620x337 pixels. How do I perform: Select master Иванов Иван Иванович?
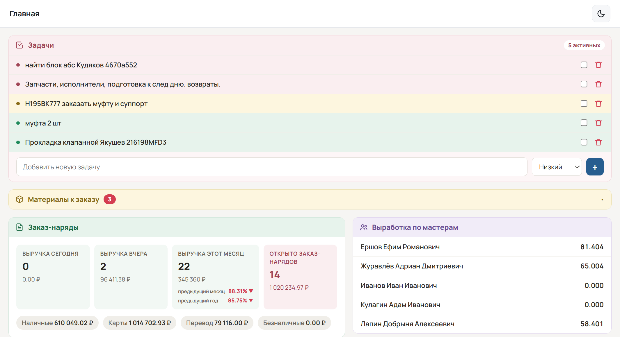click(482, 285)
